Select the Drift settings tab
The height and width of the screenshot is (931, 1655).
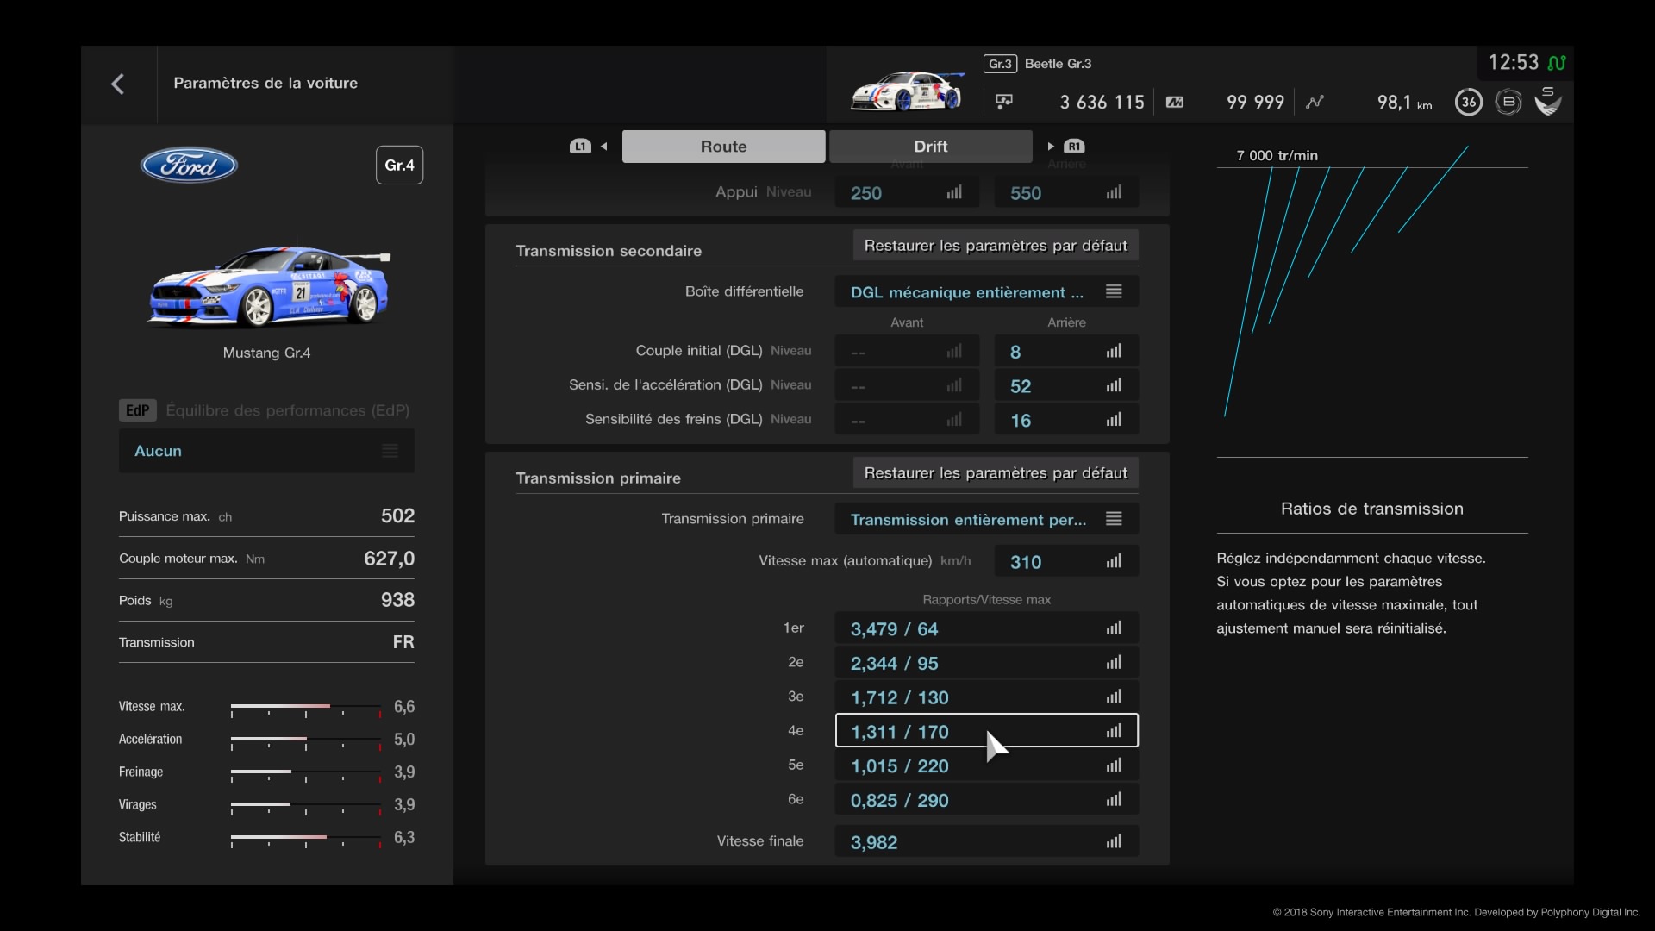931,147
